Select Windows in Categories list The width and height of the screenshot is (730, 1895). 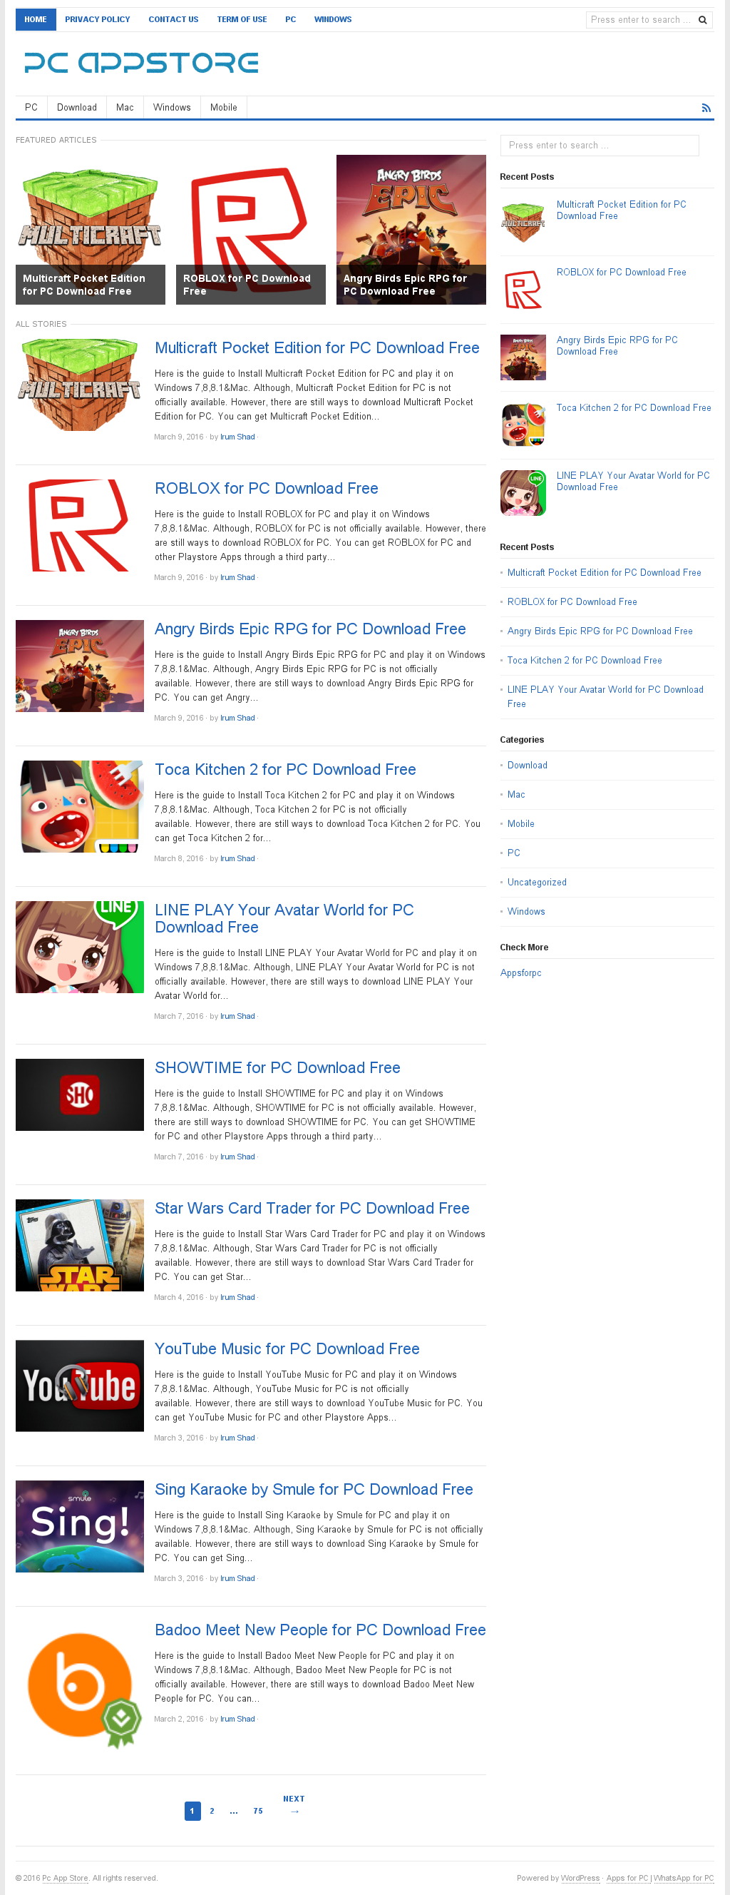coord(526,913)
